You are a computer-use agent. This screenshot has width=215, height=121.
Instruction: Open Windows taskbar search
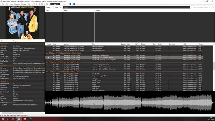tap(8, 119)
